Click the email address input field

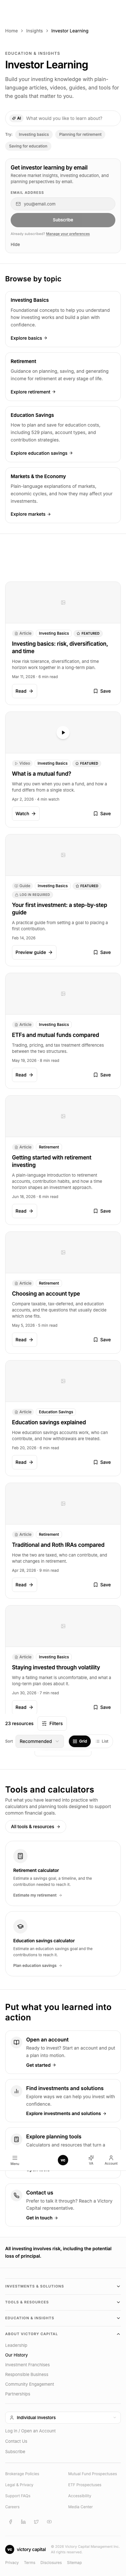pos(63,203)
